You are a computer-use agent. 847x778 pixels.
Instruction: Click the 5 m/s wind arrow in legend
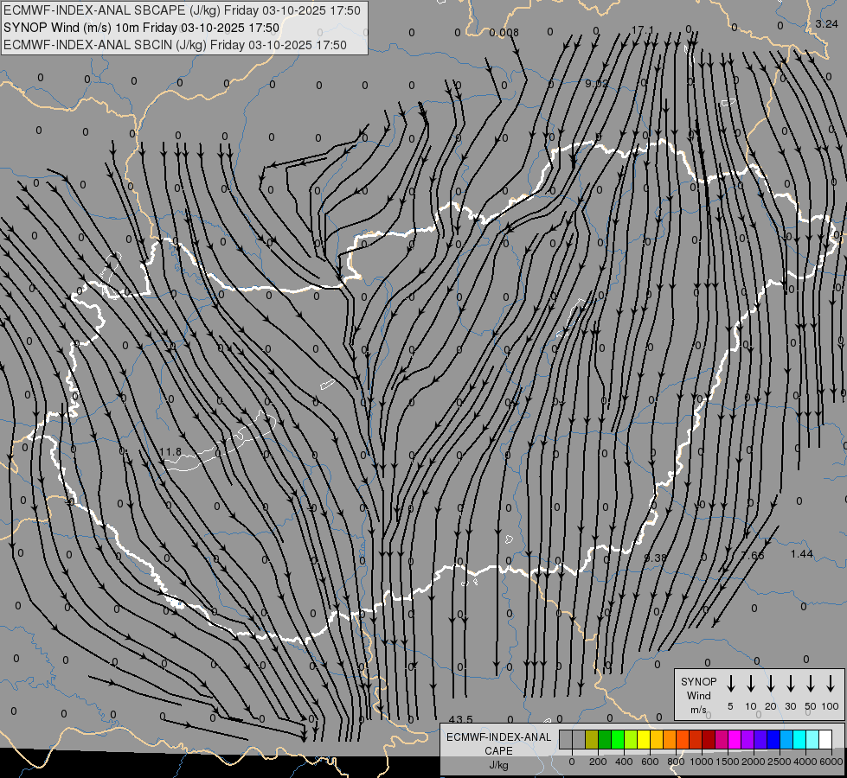[731, 684]
